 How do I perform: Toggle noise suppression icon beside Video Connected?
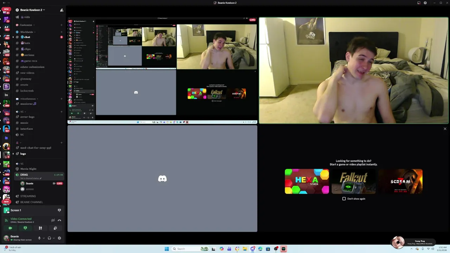point(53,220)
